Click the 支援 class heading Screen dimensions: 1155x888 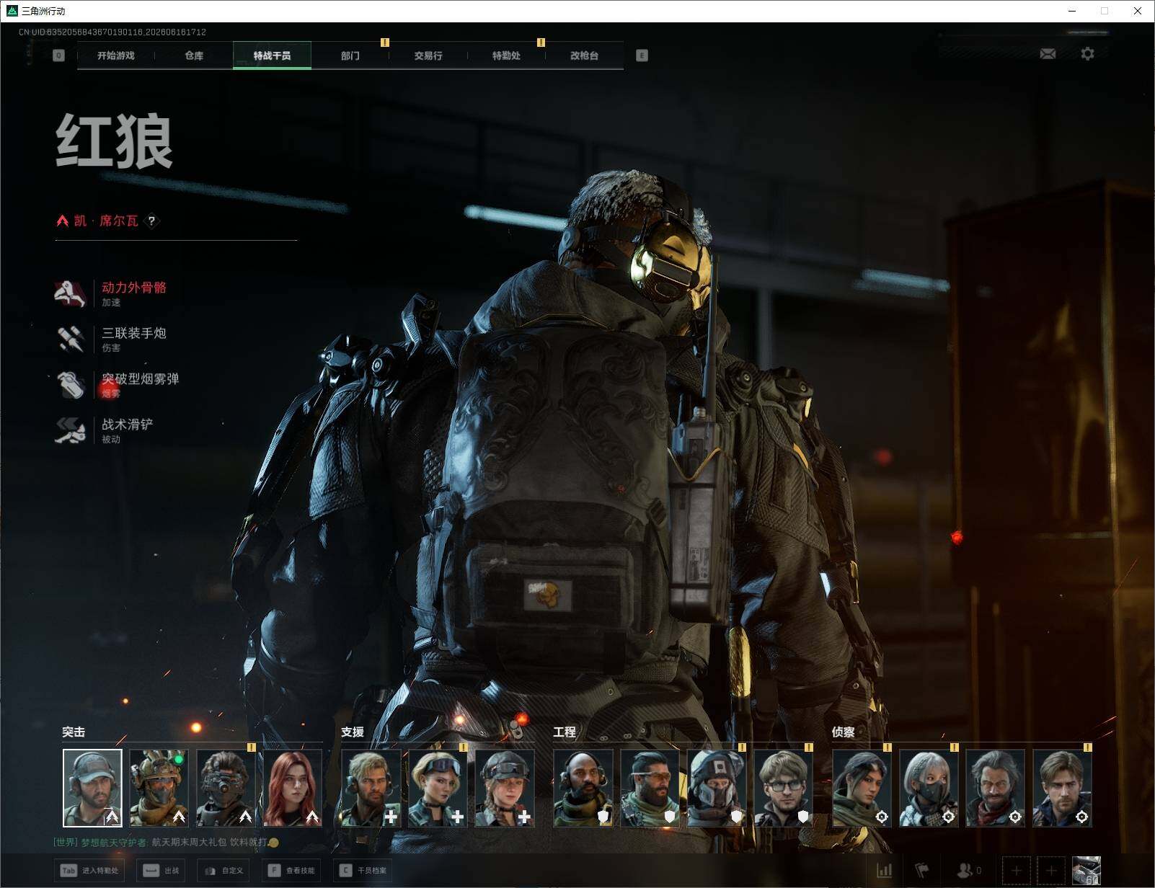(353, 732)
